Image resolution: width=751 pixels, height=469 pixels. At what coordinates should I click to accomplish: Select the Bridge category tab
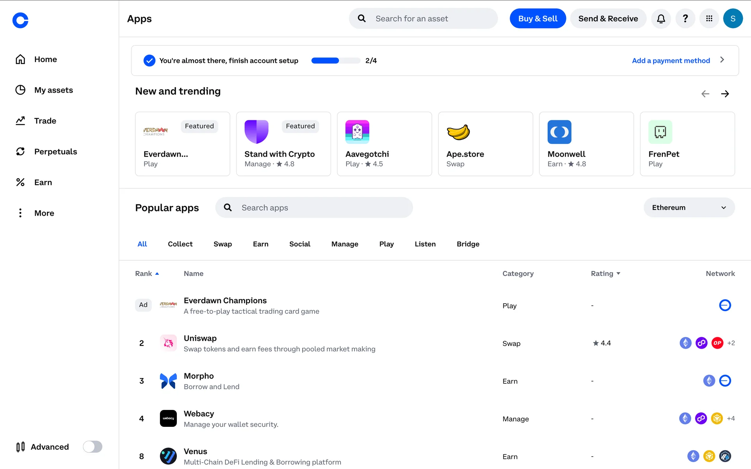click(468, 244)
